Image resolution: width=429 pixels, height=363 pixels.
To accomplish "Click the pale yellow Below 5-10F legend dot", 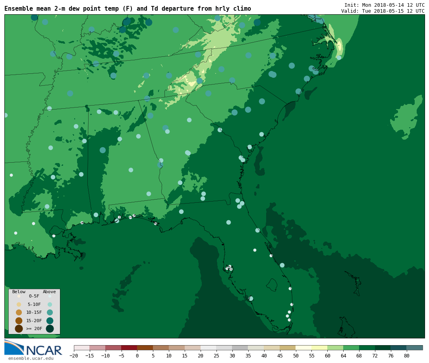I will click(19, 304).
